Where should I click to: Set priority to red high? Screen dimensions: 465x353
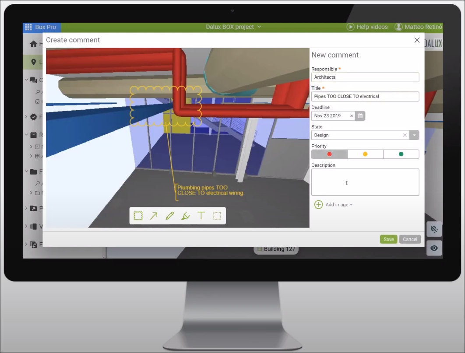point(329,154)
